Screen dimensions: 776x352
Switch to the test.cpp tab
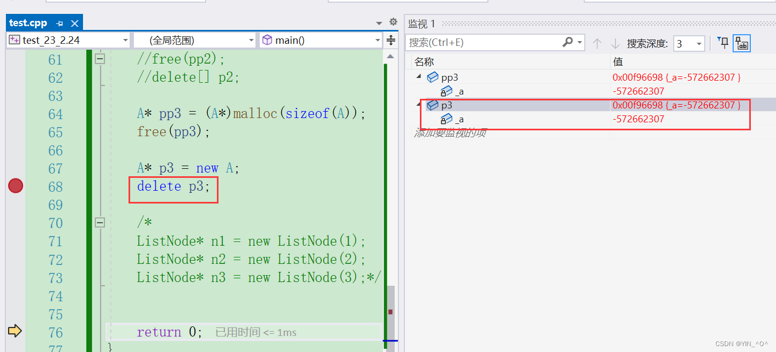(28, 23)
